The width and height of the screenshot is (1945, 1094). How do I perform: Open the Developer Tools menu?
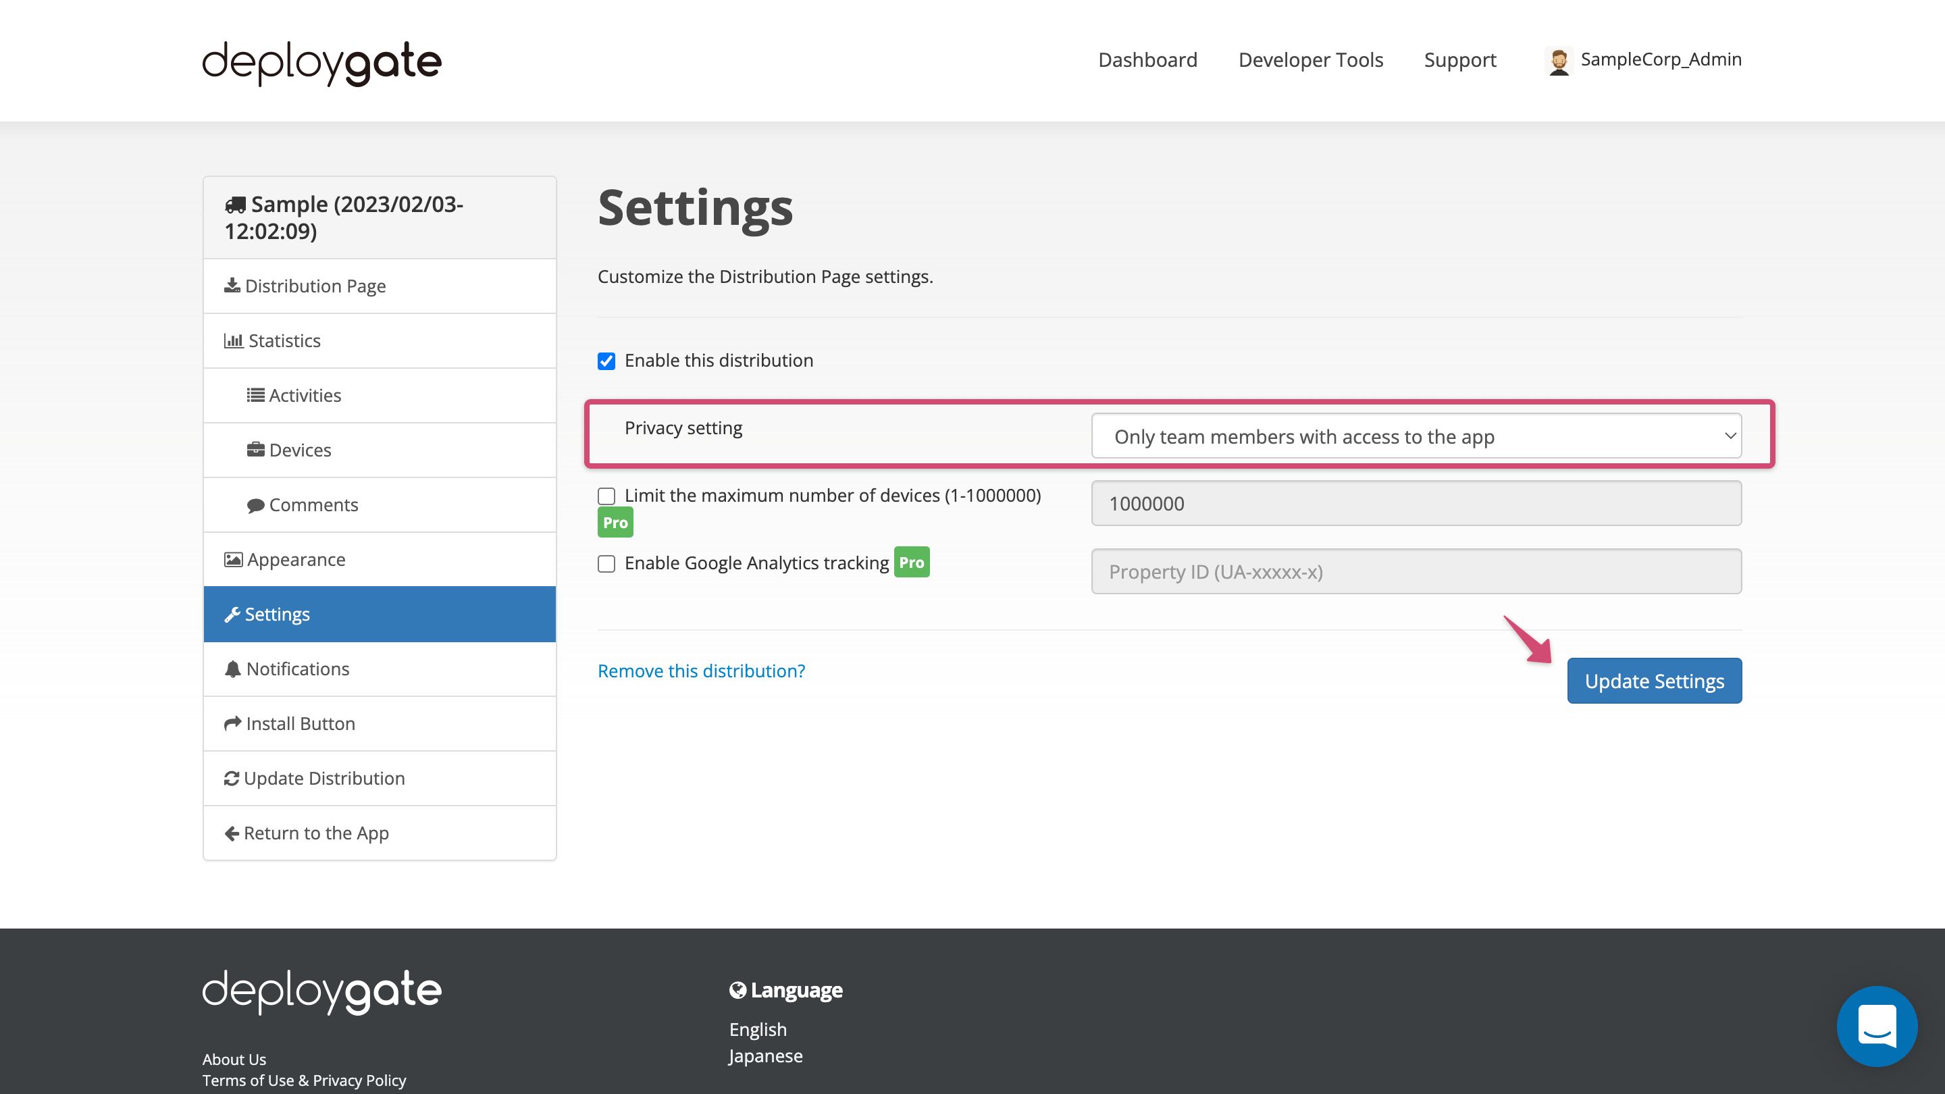(x=1310, y=59)
